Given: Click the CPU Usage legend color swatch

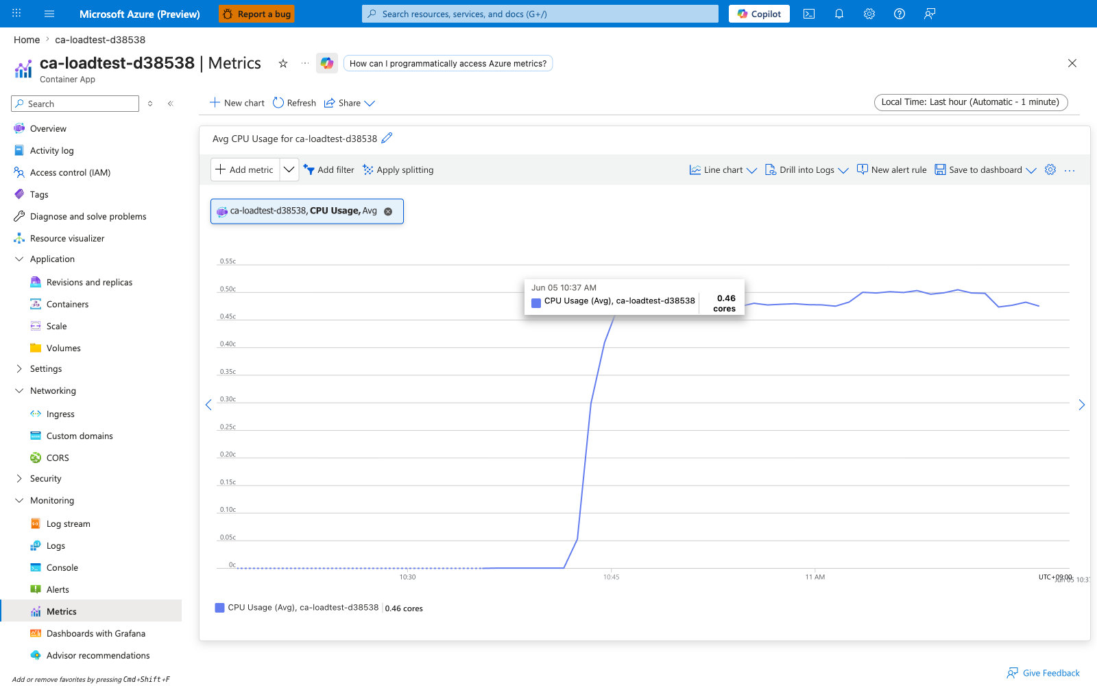Looking at the screenshot, I should pos(219,608).
